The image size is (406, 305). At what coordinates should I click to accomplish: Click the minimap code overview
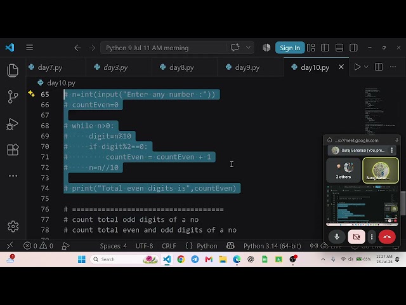pos(379,112)
